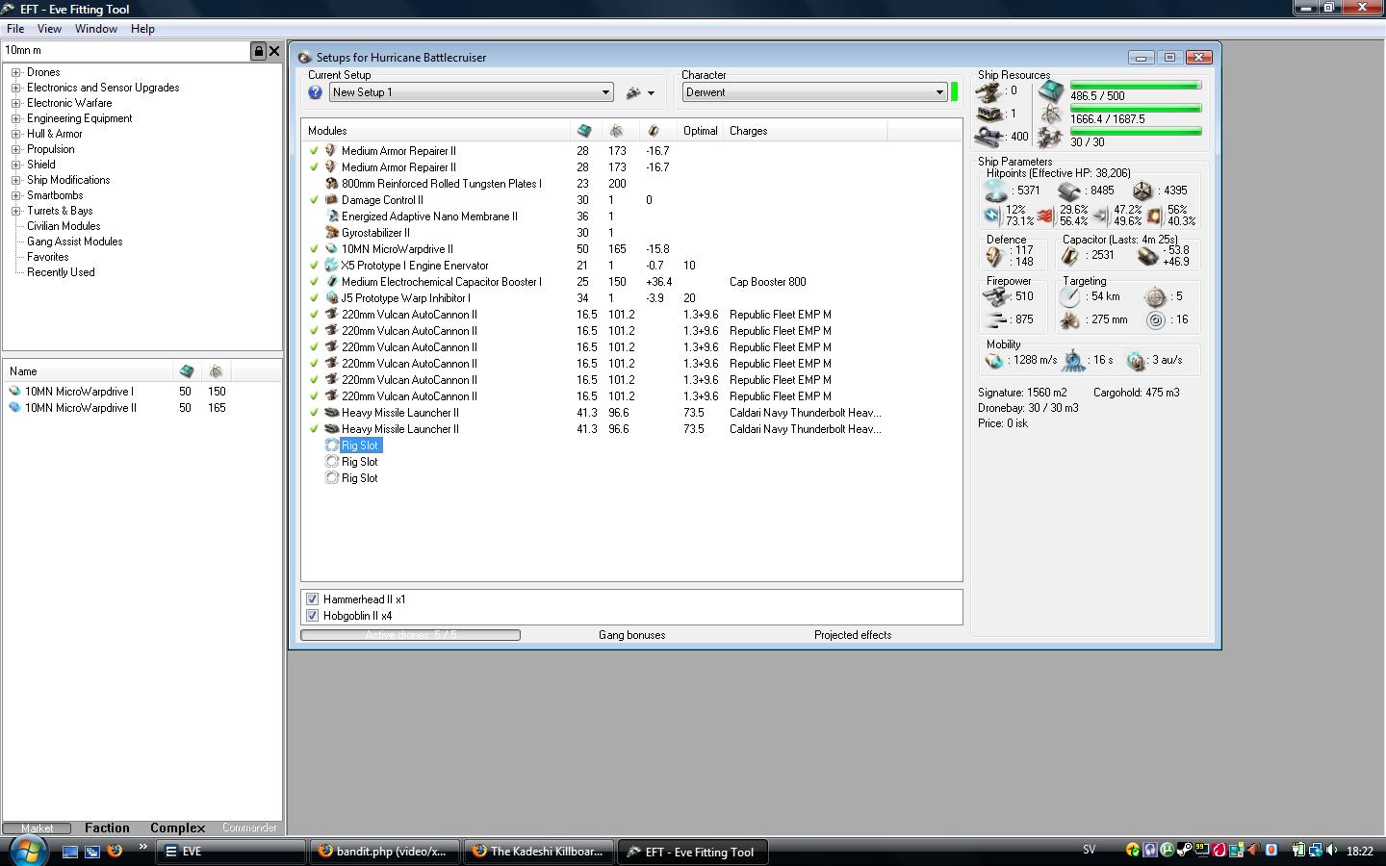The width and height of the screenshot is (1386, 866).
Task: Open the Help menu
Action: click(x=142, y=29)
